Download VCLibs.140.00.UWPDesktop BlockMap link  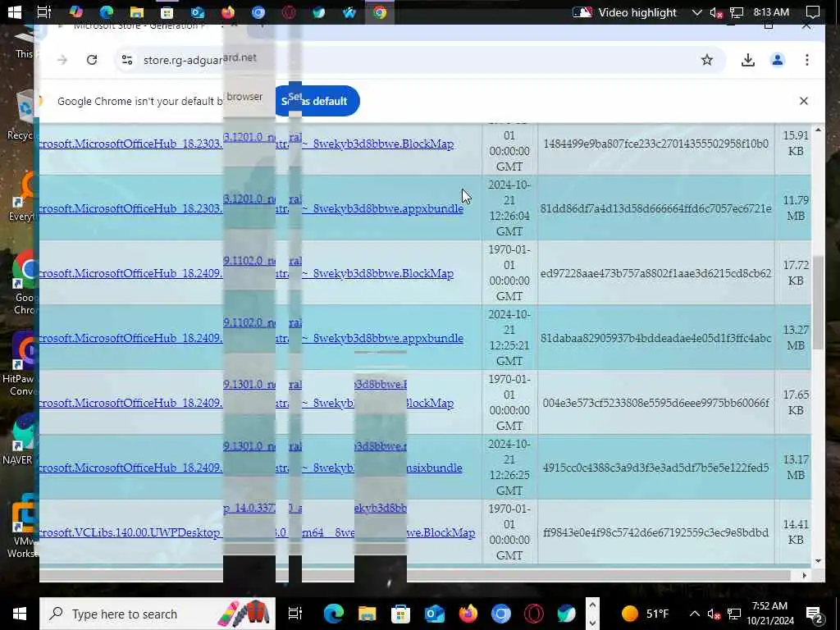(x=257, y=532)
